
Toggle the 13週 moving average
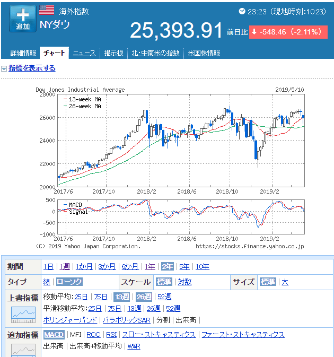click(122, 297)
